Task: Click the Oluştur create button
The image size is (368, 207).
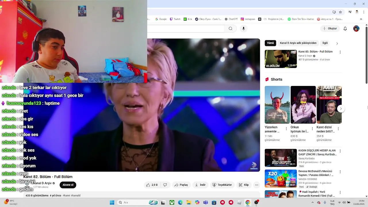Action: click(x=330, y=28)
